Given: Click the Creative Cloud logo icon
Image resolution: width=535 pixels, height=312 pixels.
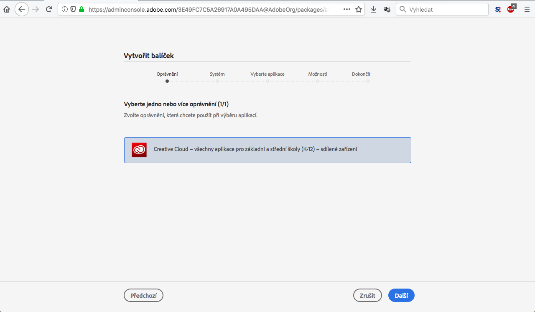Looking at the screenshot, I should point(139,150).
